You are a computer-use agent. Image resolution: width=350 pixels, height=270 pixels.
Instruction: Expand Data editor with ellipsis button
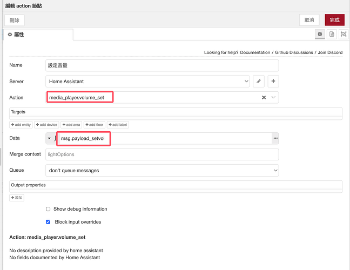(x=275, y=138)
